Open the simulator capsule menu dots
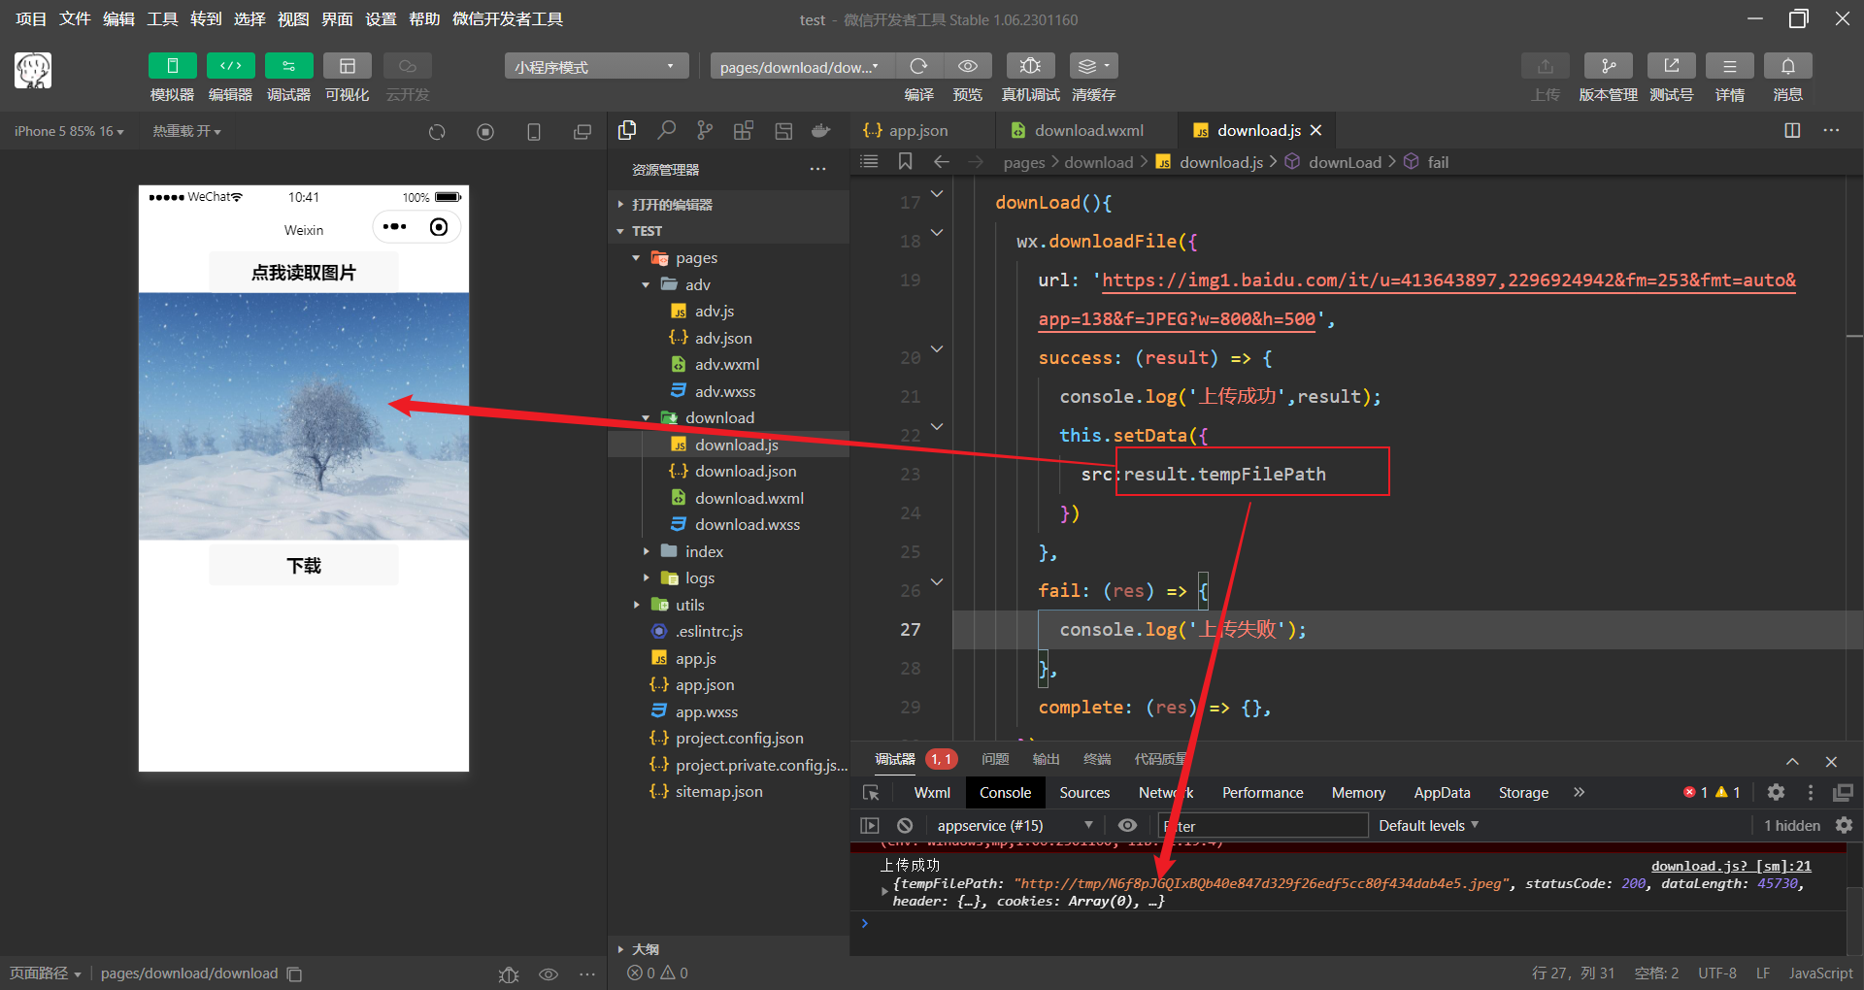This screenshot has width=1864, height=990. 394,227
